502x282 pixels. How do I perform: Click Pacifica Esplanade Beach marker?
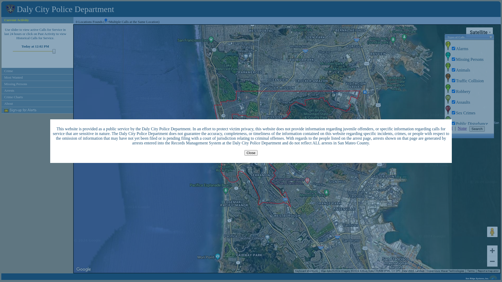tap(226, 191)
